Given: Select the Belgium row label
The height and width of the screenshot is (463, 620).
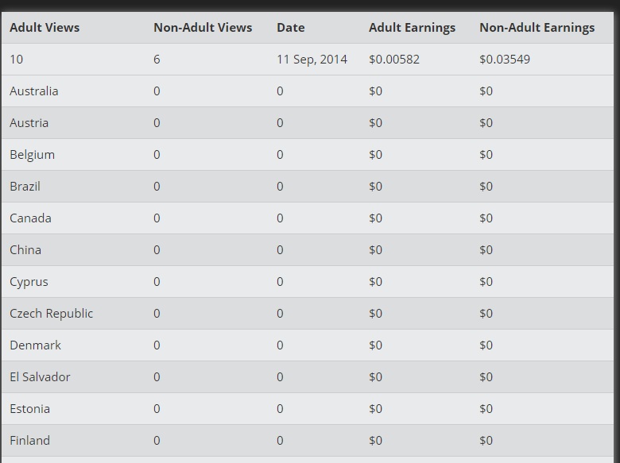Looking at the screenshot, I should pos(32,155).
